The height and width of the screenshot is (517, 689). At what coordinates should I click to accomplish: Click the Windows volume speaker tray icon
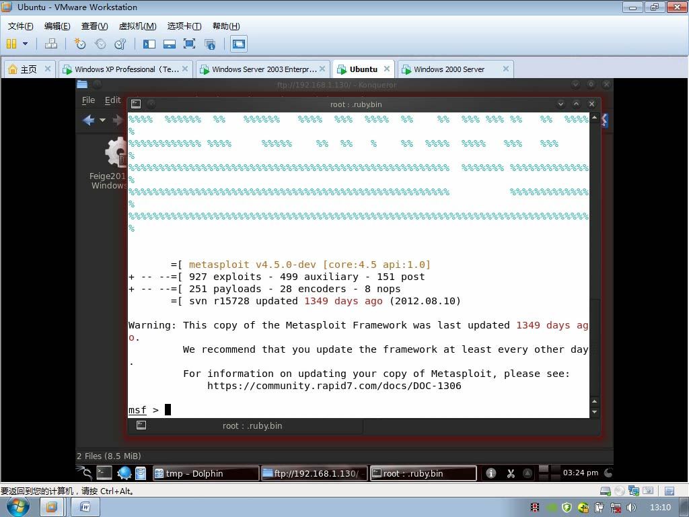(x=631, y=508)
